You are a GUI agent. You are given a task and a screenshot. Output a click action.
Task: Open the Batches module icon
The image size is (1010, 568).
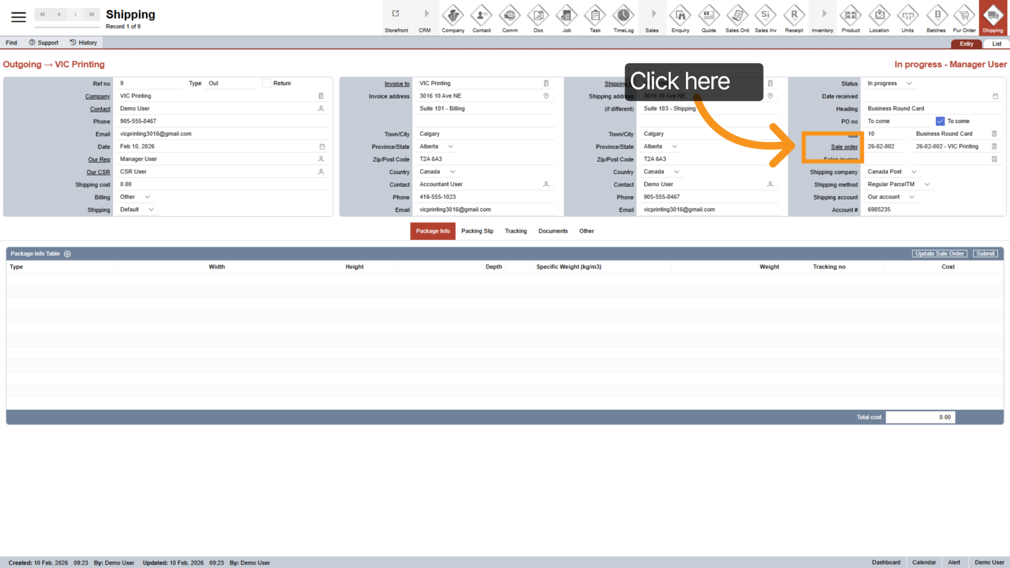[x=936, y=15]
